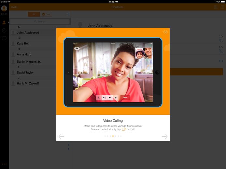
Task: Tap the first phone call icon in details
Action: coord(221,40)
